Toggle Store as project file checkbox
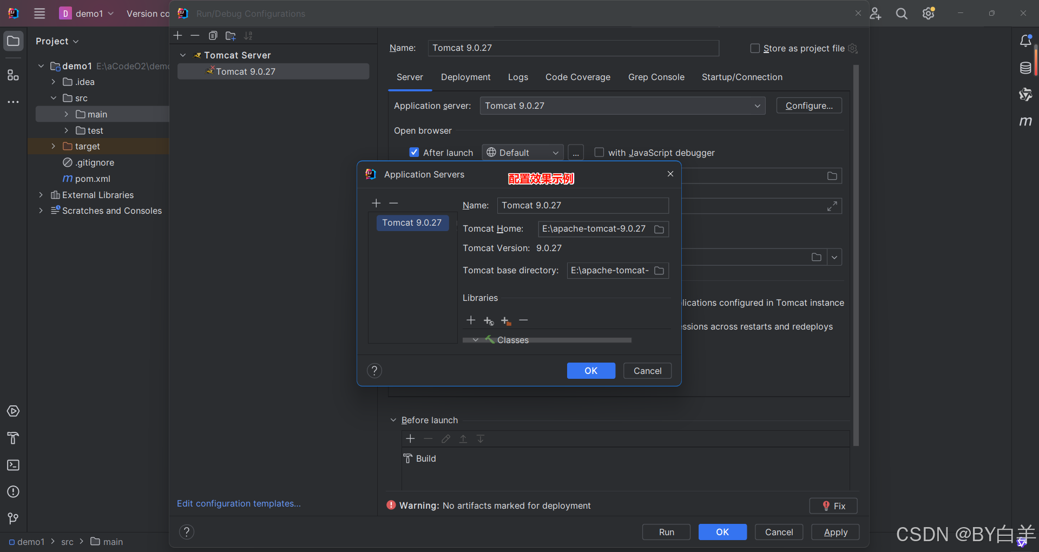 pos(755,48)
